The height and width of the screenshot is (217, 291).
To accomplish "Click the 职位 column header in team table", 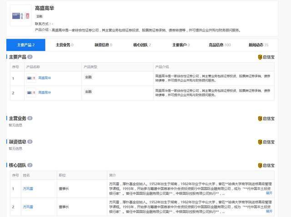I will (x=62, y=175).
